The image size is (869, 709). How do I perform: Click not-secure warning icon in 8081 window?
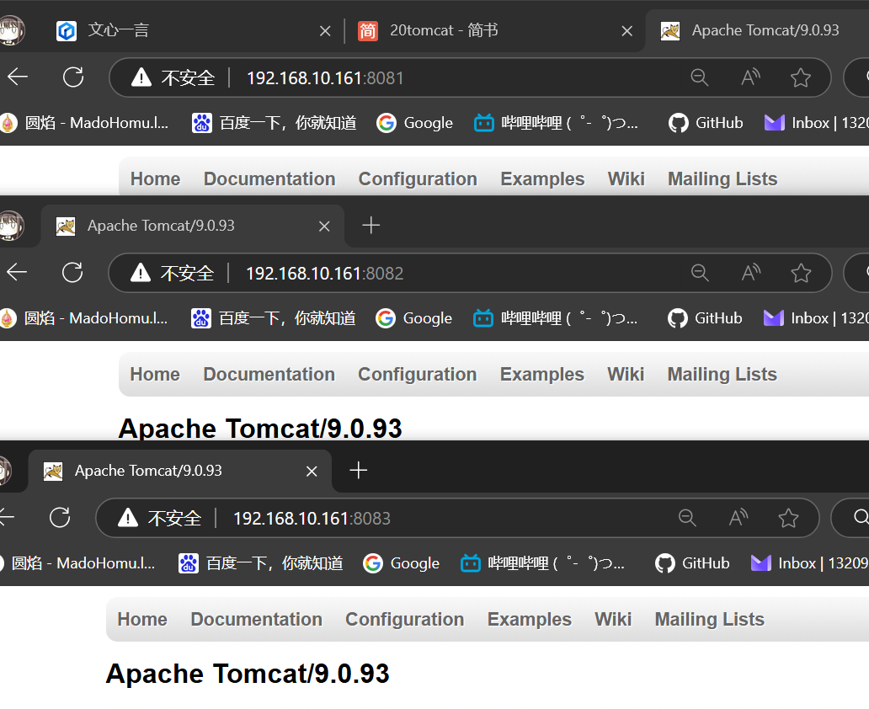tap(141, 77)
